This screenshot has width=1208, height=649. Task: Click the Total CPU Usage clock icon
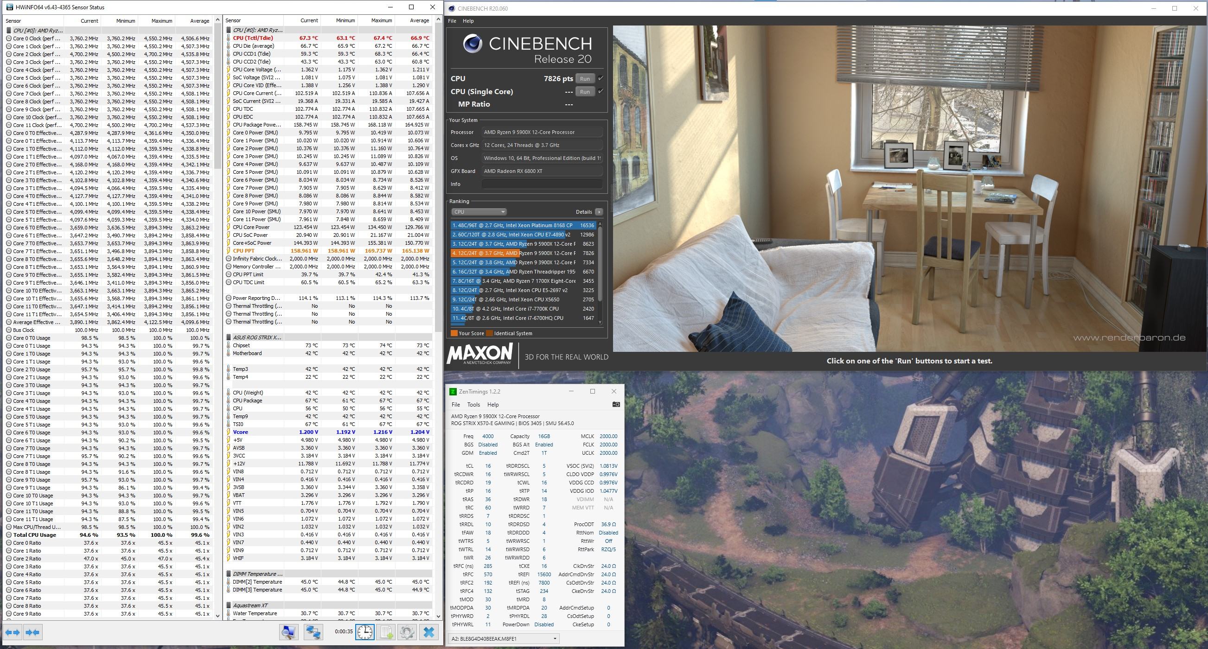(x=9, y=535)
